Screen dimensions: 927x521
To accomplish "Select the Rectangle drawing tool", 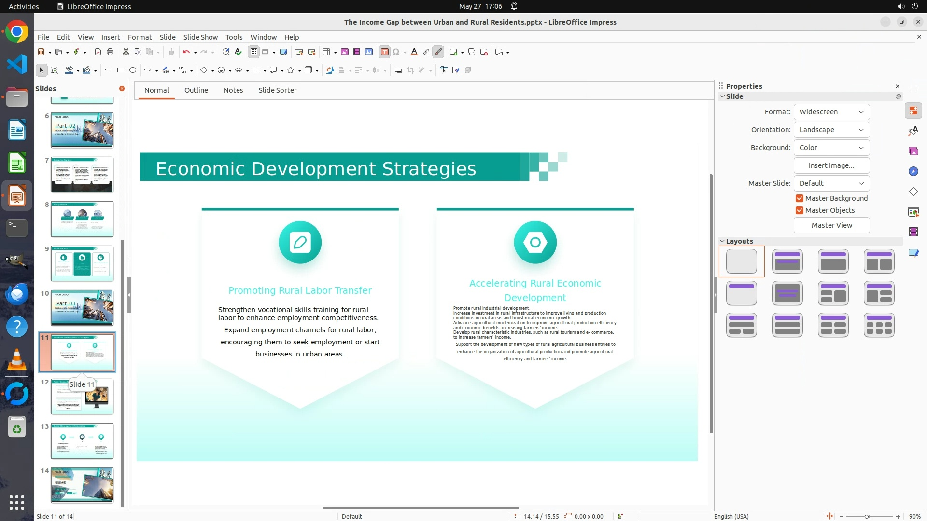I will (121, 70).
